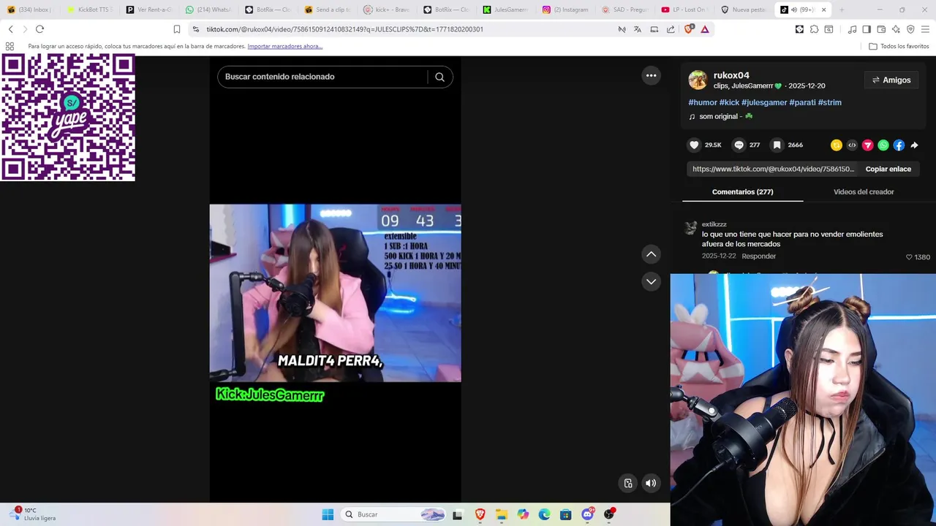Switch to the Instagram browser tab

tap(565, 9)
